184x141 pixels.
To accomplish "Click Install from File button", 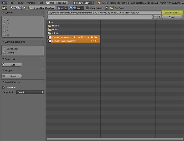I will pyautogui.click(x=172, y=13).
